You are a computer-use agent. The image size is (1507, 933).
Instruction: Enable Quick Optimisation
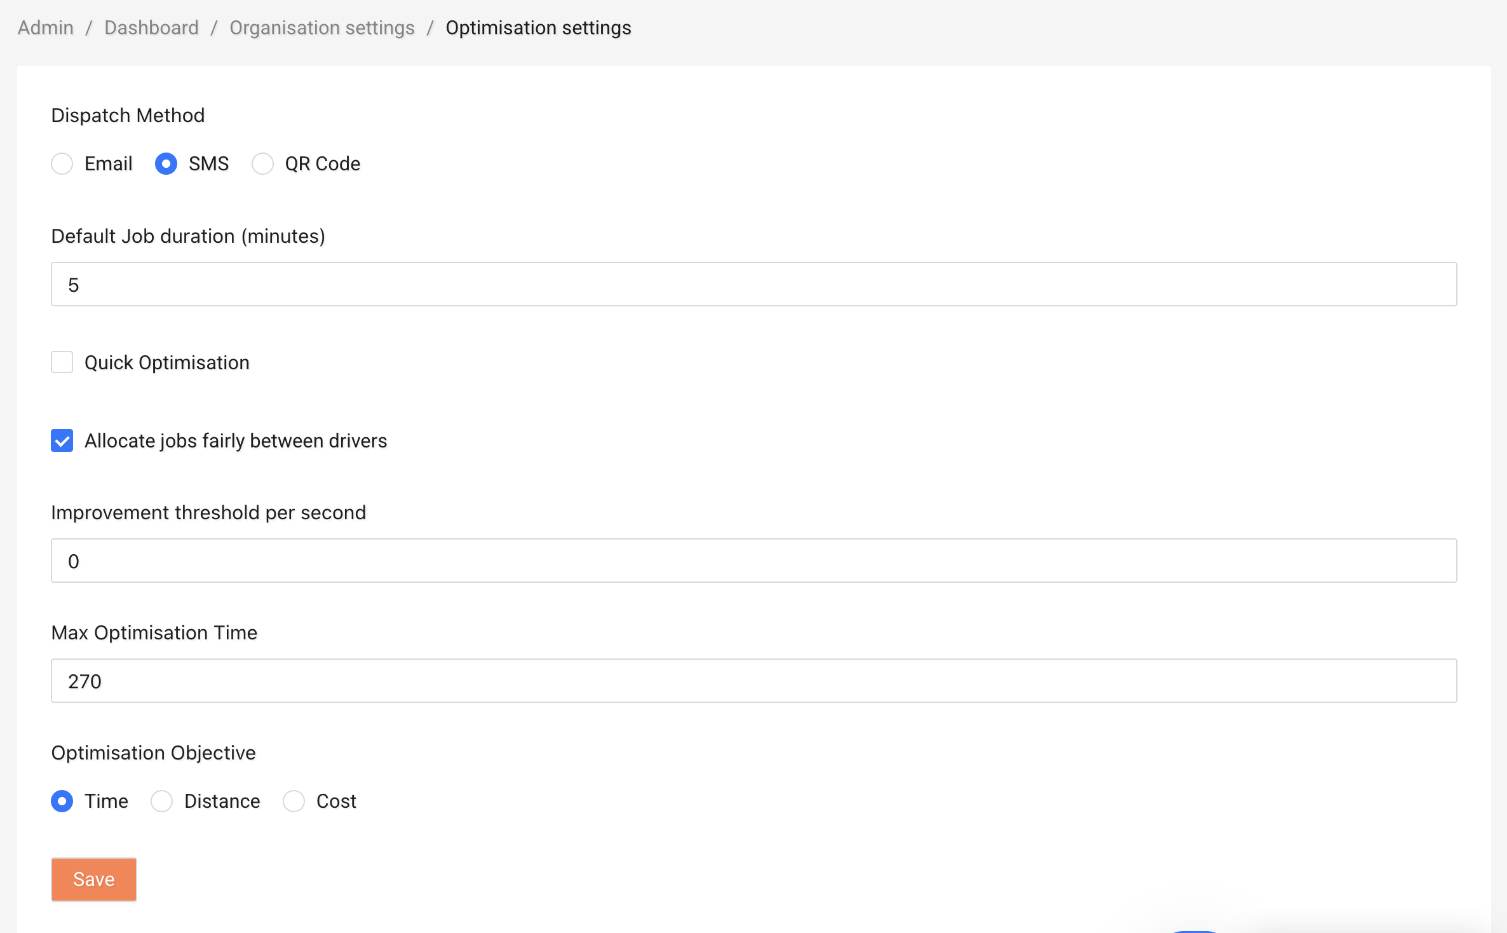62,362
